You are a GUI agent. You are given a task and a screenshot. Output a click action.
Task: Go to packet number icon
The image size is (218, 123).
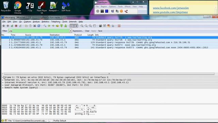pos(57,26)
